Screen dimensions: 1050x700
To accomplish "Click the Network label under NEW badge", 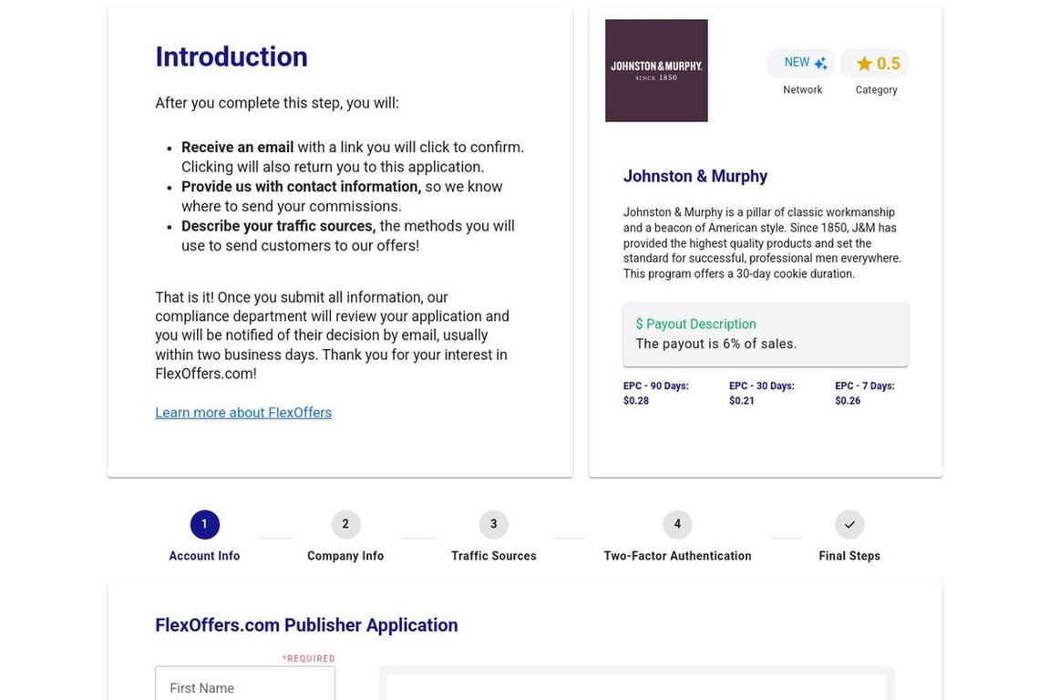I will (x=802, y=89).
